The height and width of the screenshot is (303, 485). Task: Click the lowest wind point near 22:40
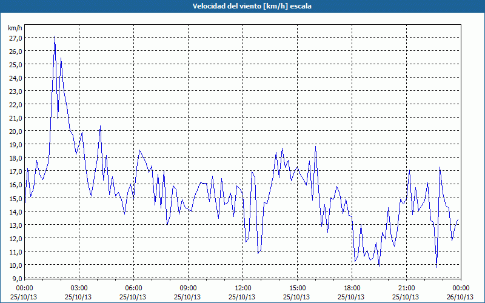(436, 267)
